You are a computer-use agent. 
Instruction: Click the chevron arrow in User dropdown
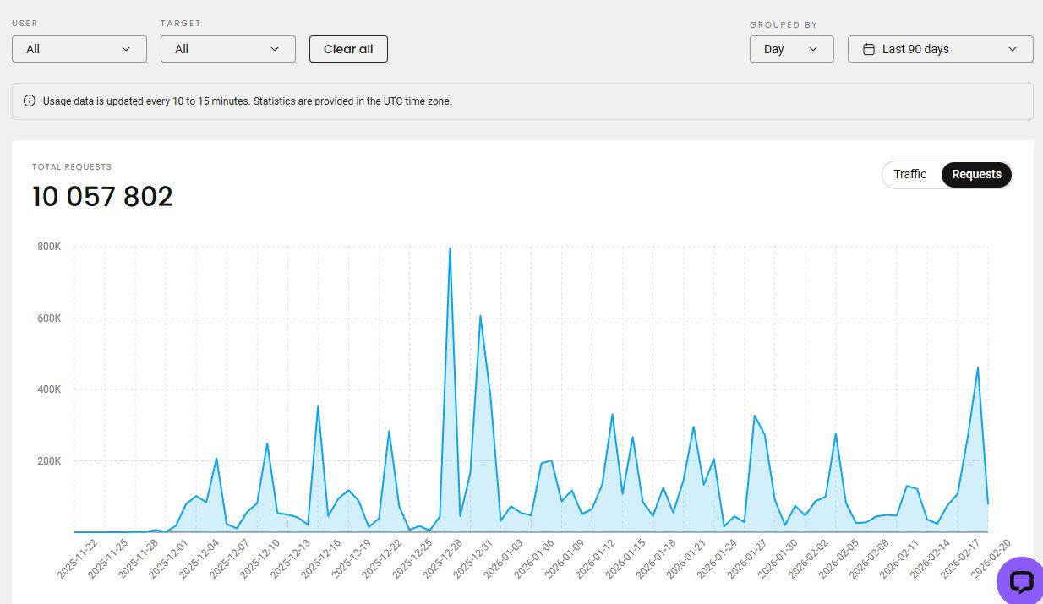pyautogui.click(x=127, y=49)
